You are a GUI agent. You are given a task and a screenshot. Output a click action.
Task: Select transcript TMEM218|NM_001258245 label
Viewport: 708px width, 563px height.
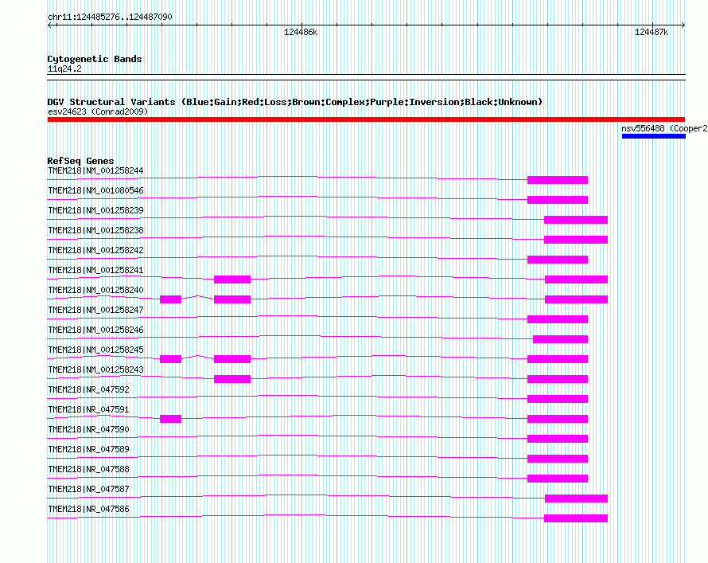pyautogui.click(x=95, y=350)
